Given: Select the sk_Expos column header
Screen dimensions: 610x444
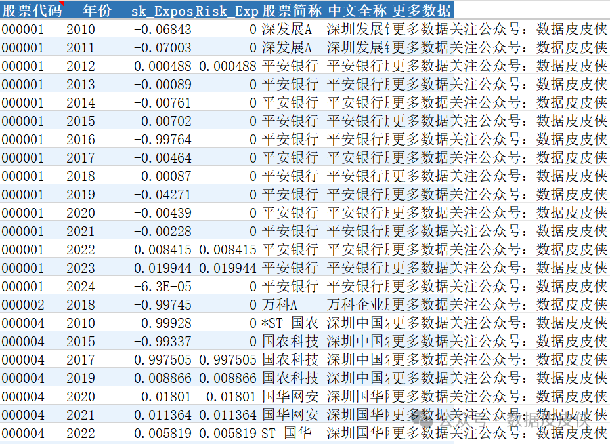Looking at the screenshot, I should point(162,10).
